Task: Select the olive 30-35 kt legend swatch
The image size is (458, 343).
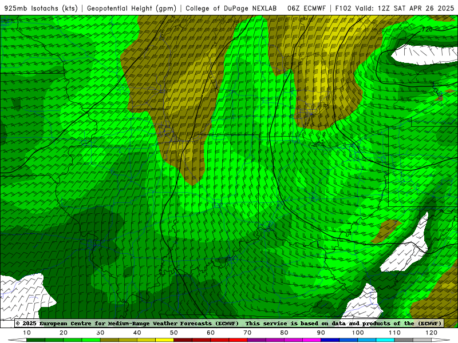Action: (109, 340)
